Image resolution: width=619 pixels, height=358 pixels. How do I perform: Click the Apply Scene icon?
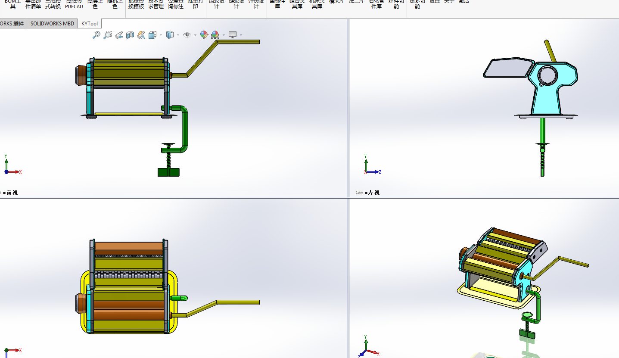click(x=215, y=35)
